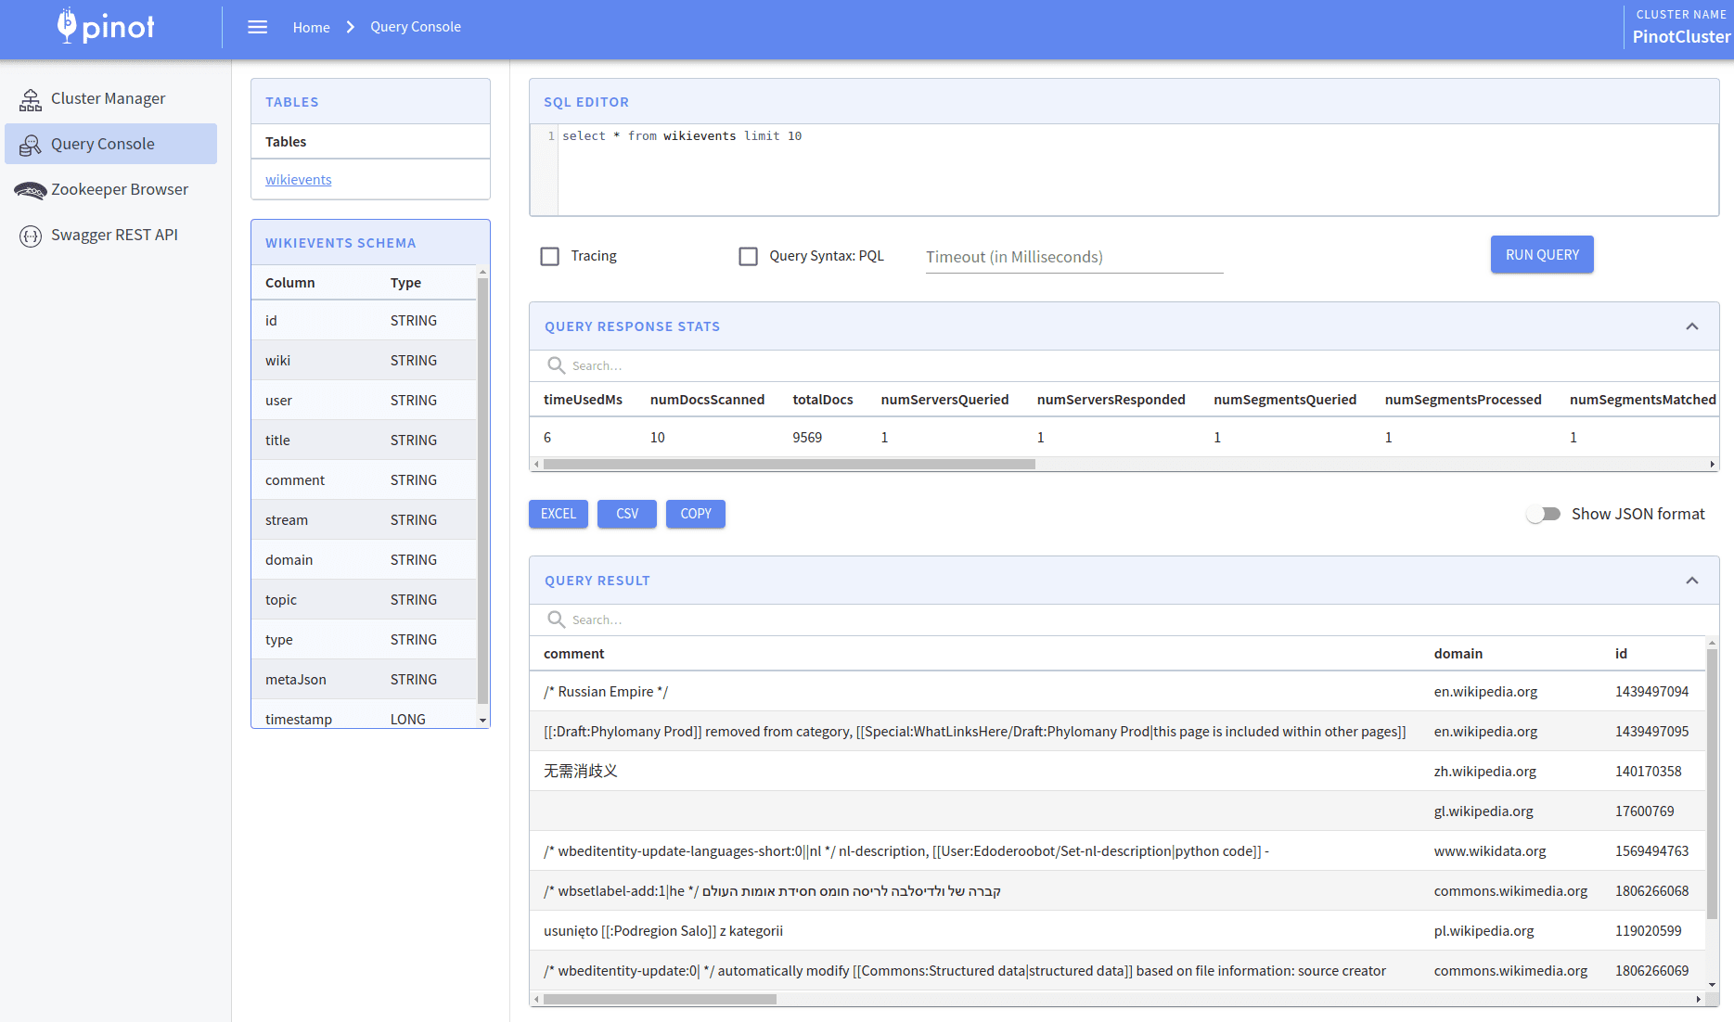1734x1022 pixels.
Task: Click the search icon in Query Result
Action: [x=556, y=620]
